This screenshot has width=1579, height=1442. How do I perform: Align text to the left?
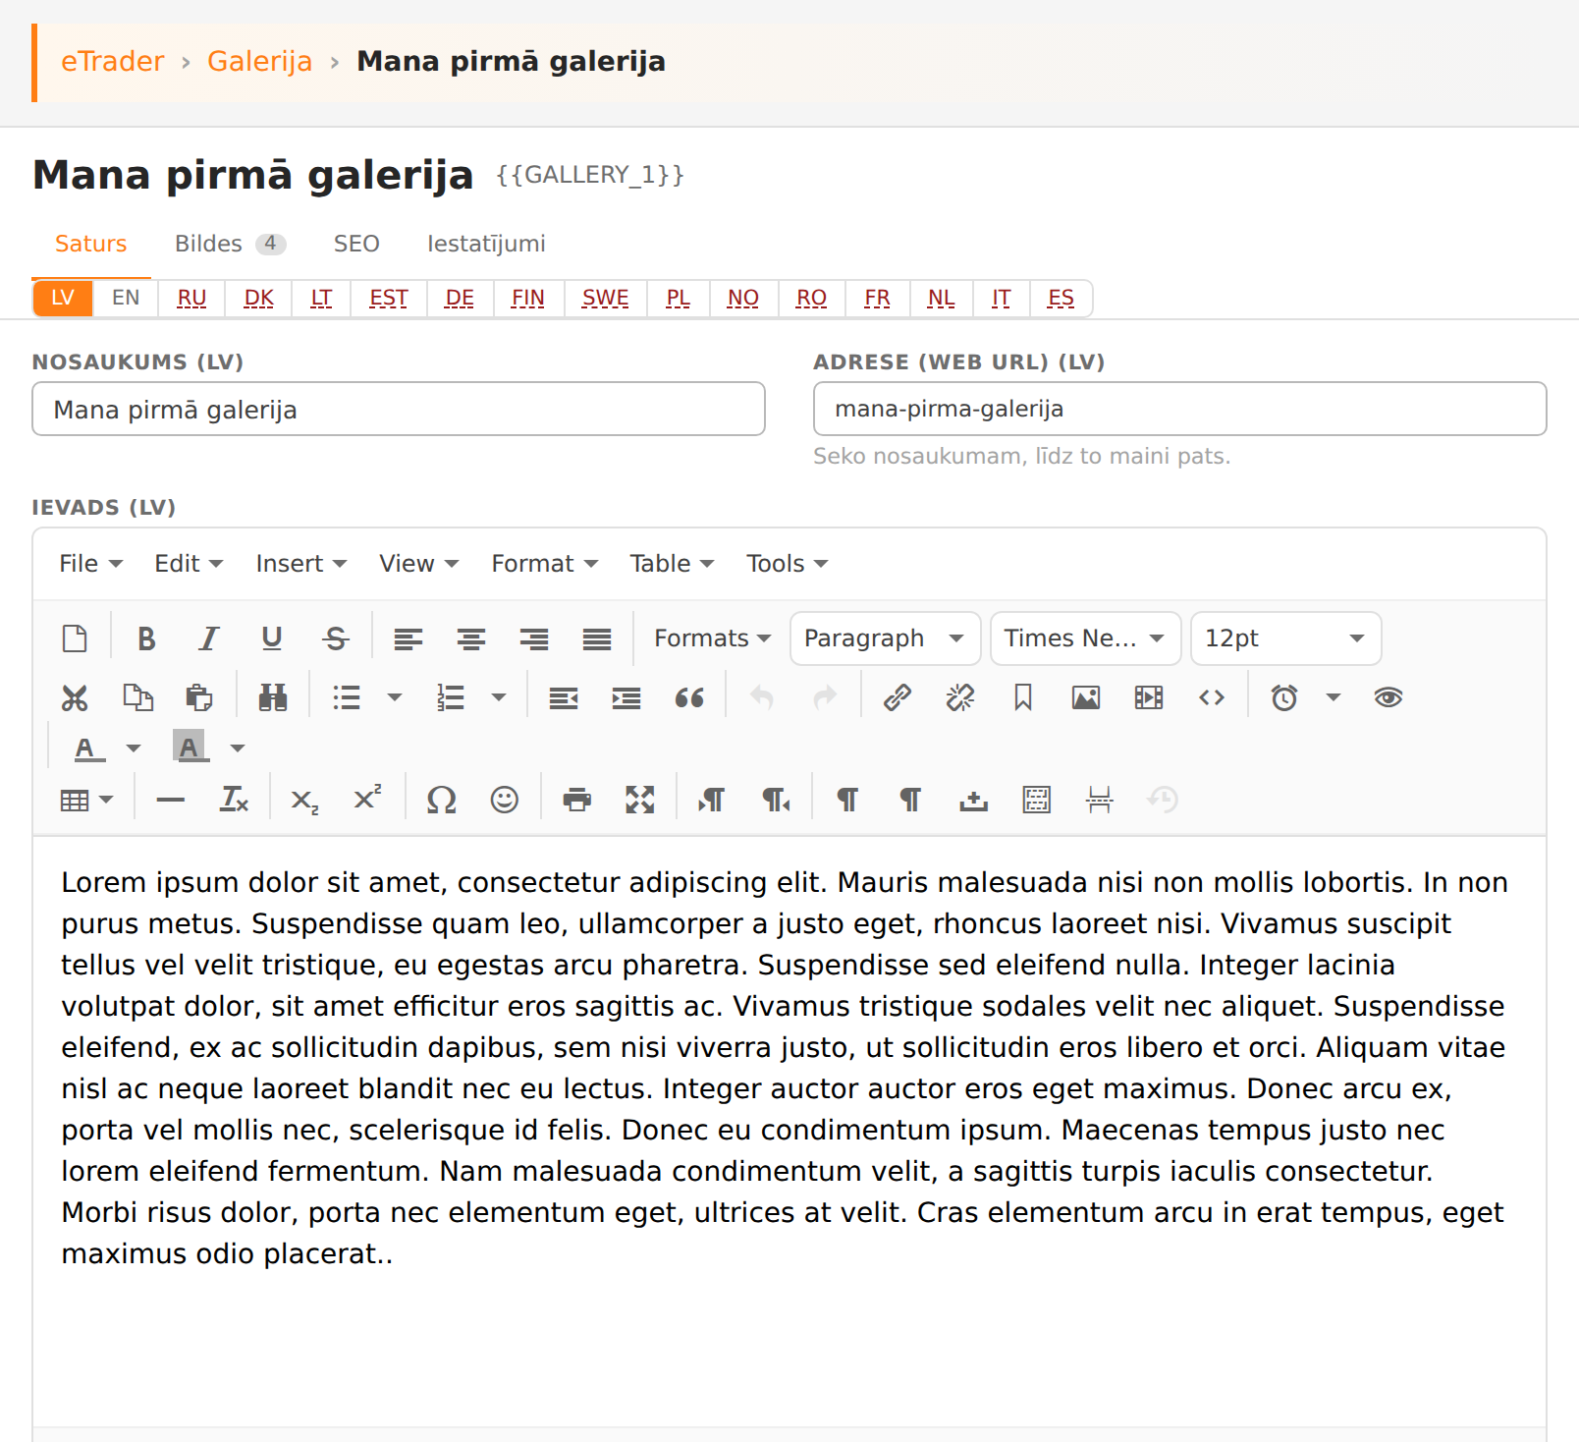[x=408, y=638]
